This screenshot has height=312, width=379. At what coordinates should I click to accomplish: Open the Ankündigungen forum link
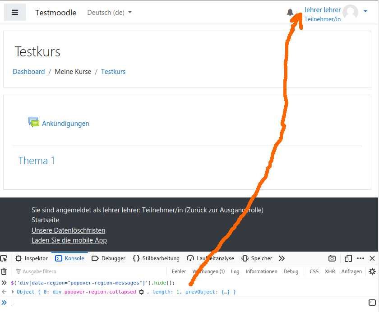click(65, 123)
